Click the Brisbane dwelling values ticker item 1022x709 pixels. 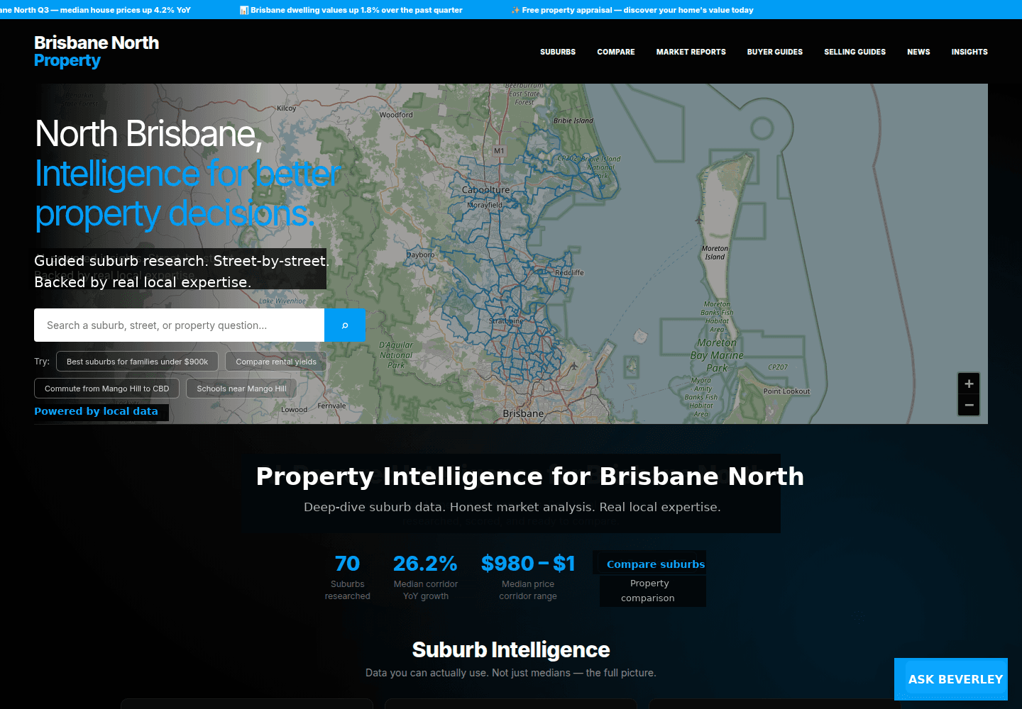point(351,10)
